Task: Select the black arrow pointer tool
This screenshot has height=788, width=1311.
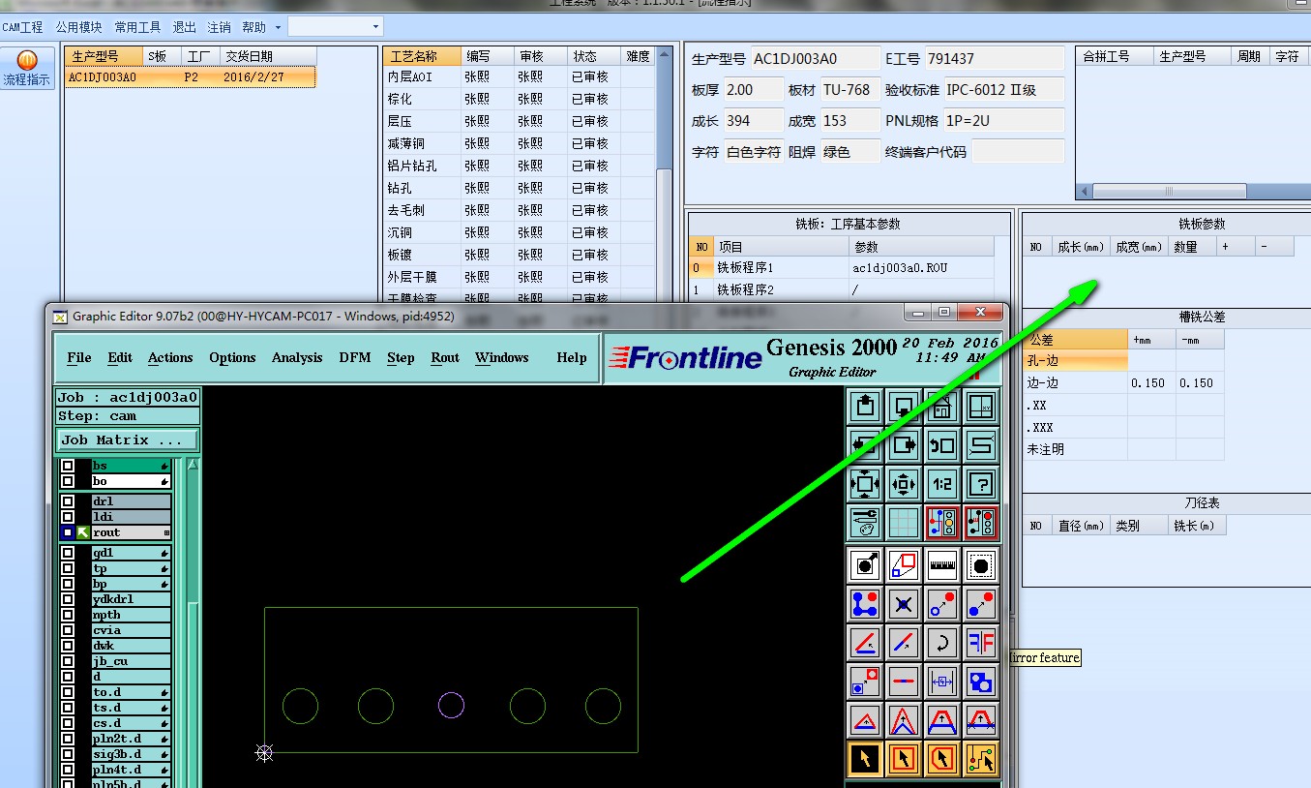Action: click(864, 759)
